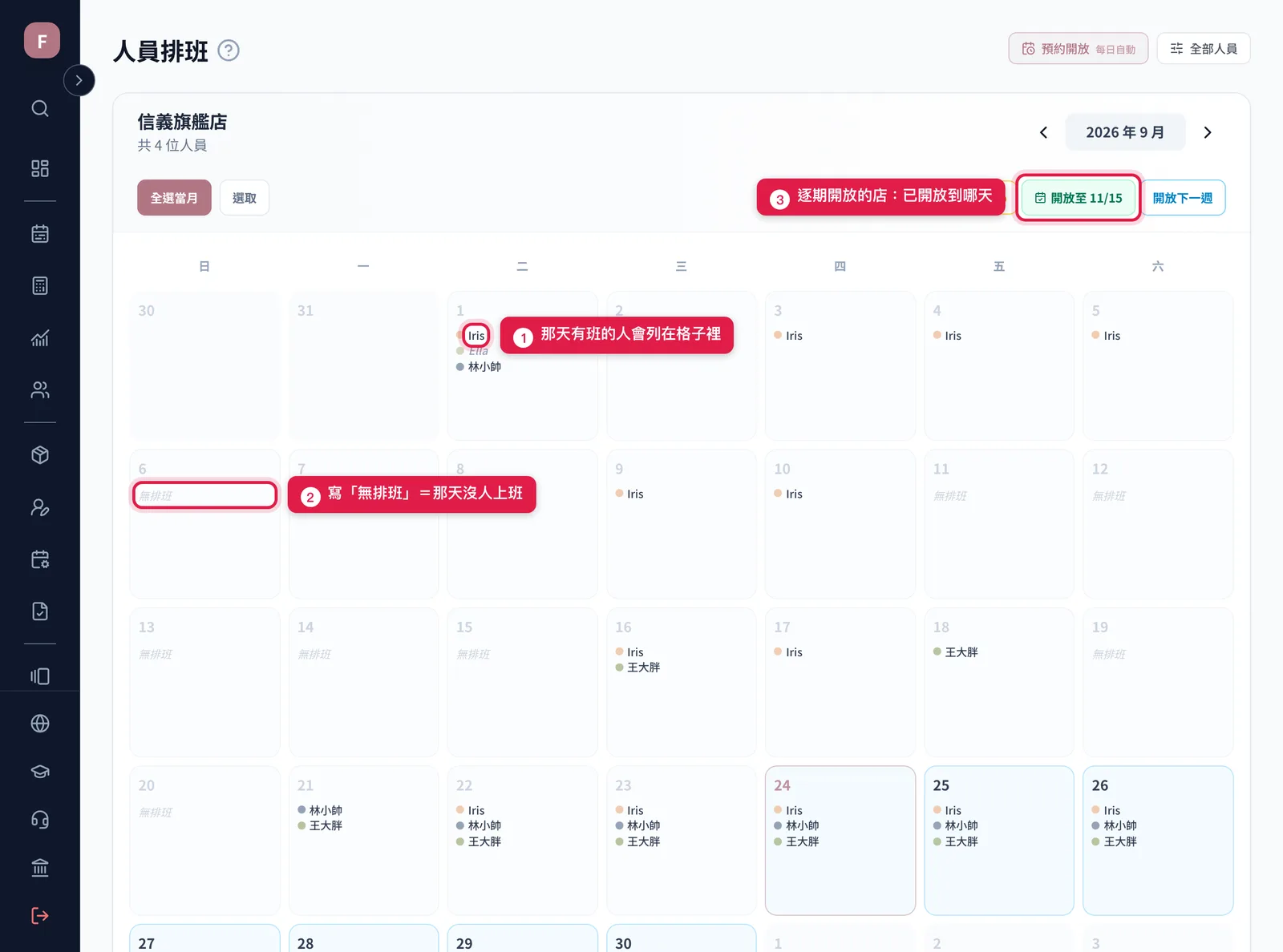Open the dashboard grid icon in sidebar
Screen dimensions: 1283x952
40,168
